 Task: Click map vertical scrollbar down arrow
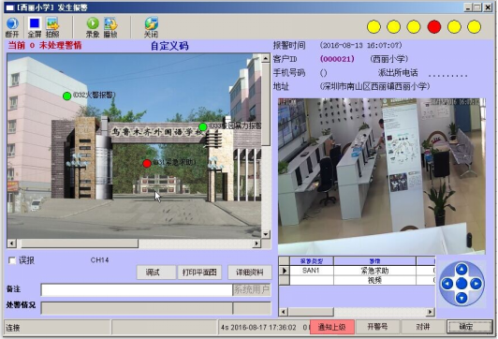coord(266,234)
